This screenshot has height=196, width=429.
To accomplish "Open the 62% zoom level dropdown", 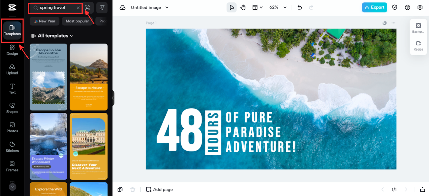I will point(278,7).
